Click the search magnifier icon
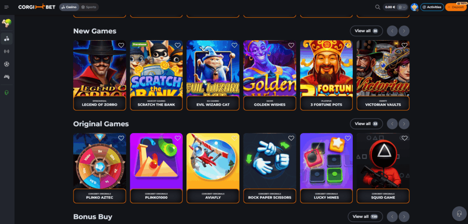468x224 pixels. (x=378, y=7)
